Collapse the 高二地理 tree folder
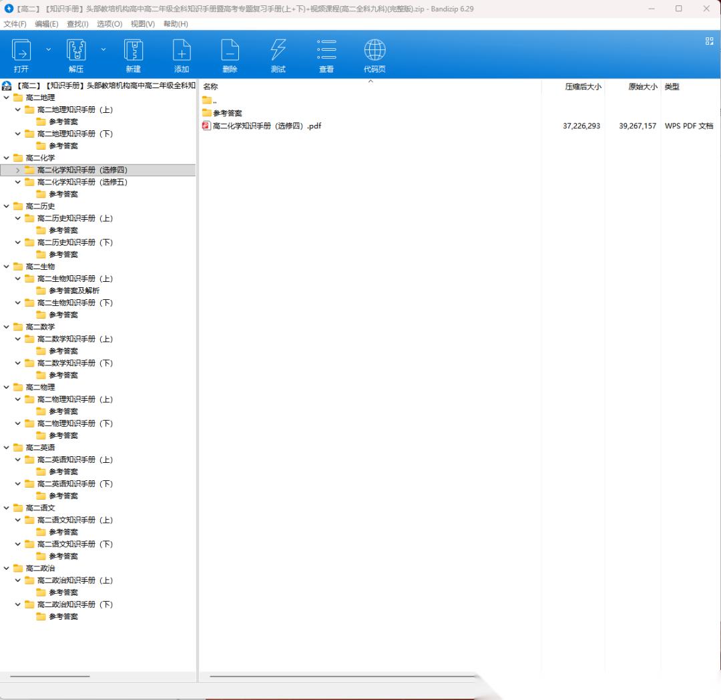This screenshot has width=721, height=700. tap(7, 98)
